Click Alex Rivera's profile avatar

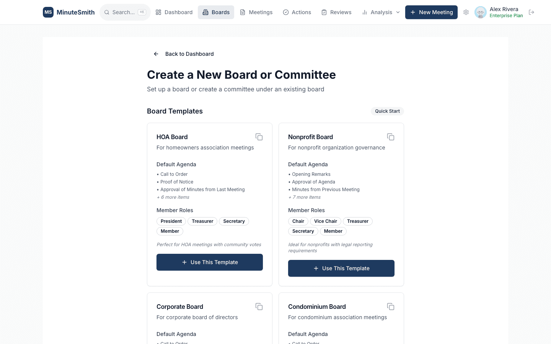point(481,12)
